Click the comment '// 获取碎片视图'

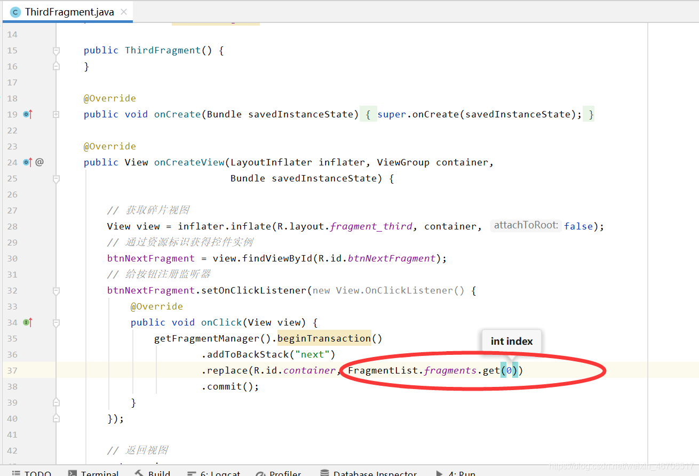(x=148, y=210)
